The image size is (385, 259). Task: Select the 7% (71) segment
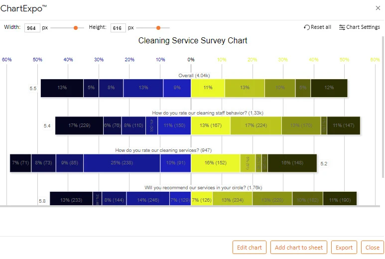coord(20,163)
